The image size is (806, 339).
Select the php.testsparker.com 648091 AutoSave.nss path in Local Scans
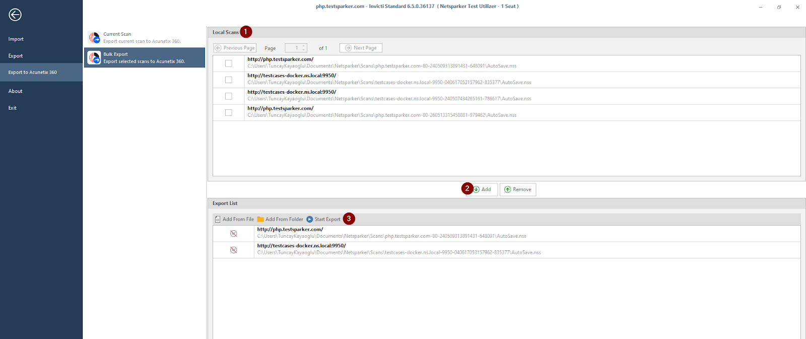[x=382, y=66]
